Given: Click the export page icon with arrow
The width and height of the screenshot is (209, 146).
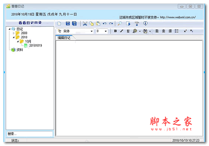Looking at the screenshot, I should pos(128,24).
